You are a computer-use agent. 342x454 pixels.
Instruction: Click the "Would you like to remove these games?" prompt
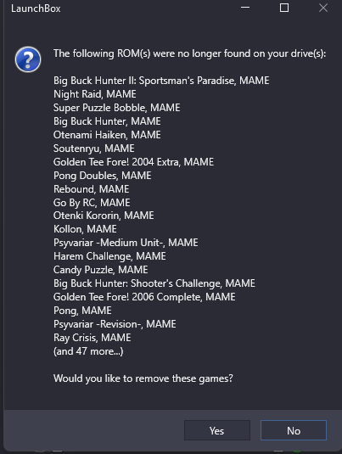pyautogui.click(x=143, y=378)
